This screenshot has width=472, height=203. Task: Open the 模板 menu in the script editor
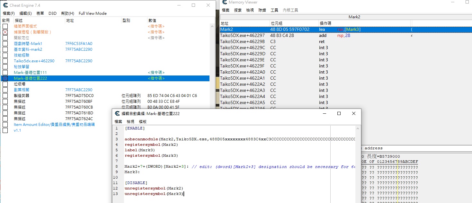(x=143, y=122)
